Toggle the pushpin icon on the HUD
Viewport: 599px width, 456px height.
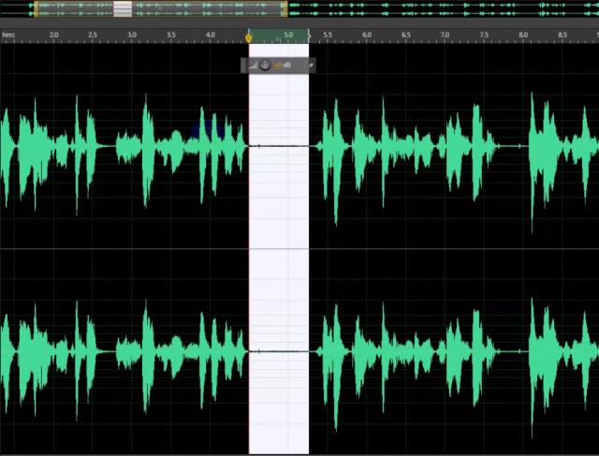[x=311, y=66]
